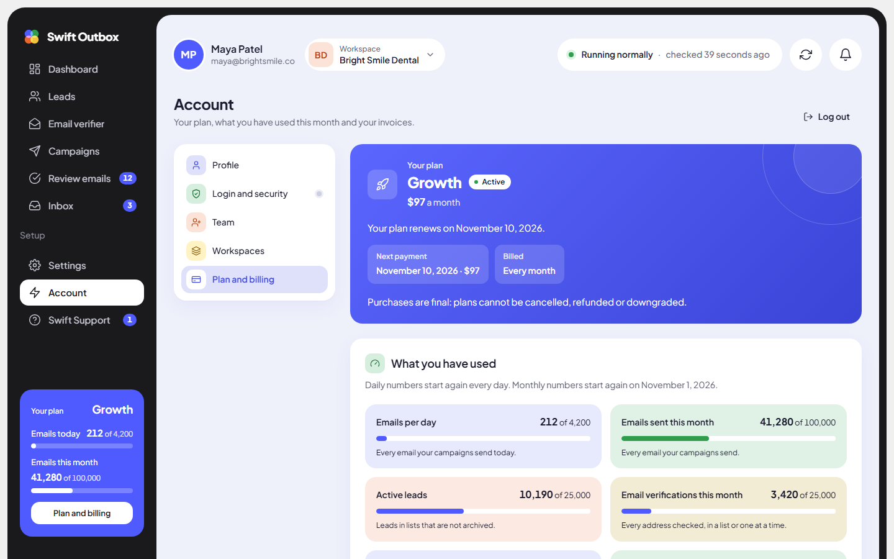Click the Active leads usage bar

[x=483, y=511]
